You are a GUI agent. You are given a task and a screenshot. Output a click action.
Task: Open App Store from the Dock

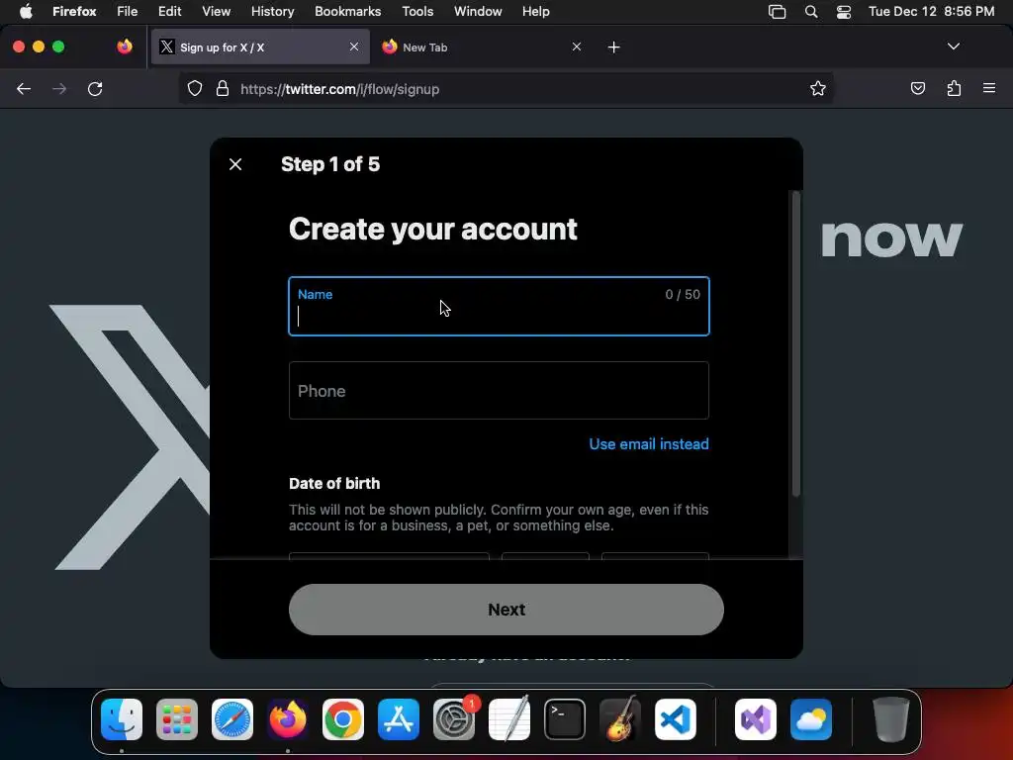(399, 719)
